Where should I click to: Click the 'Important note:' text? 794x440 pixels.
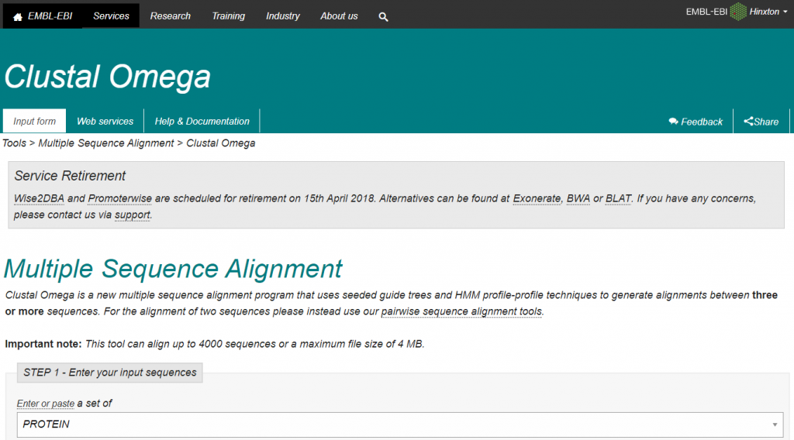coord(43,344)
